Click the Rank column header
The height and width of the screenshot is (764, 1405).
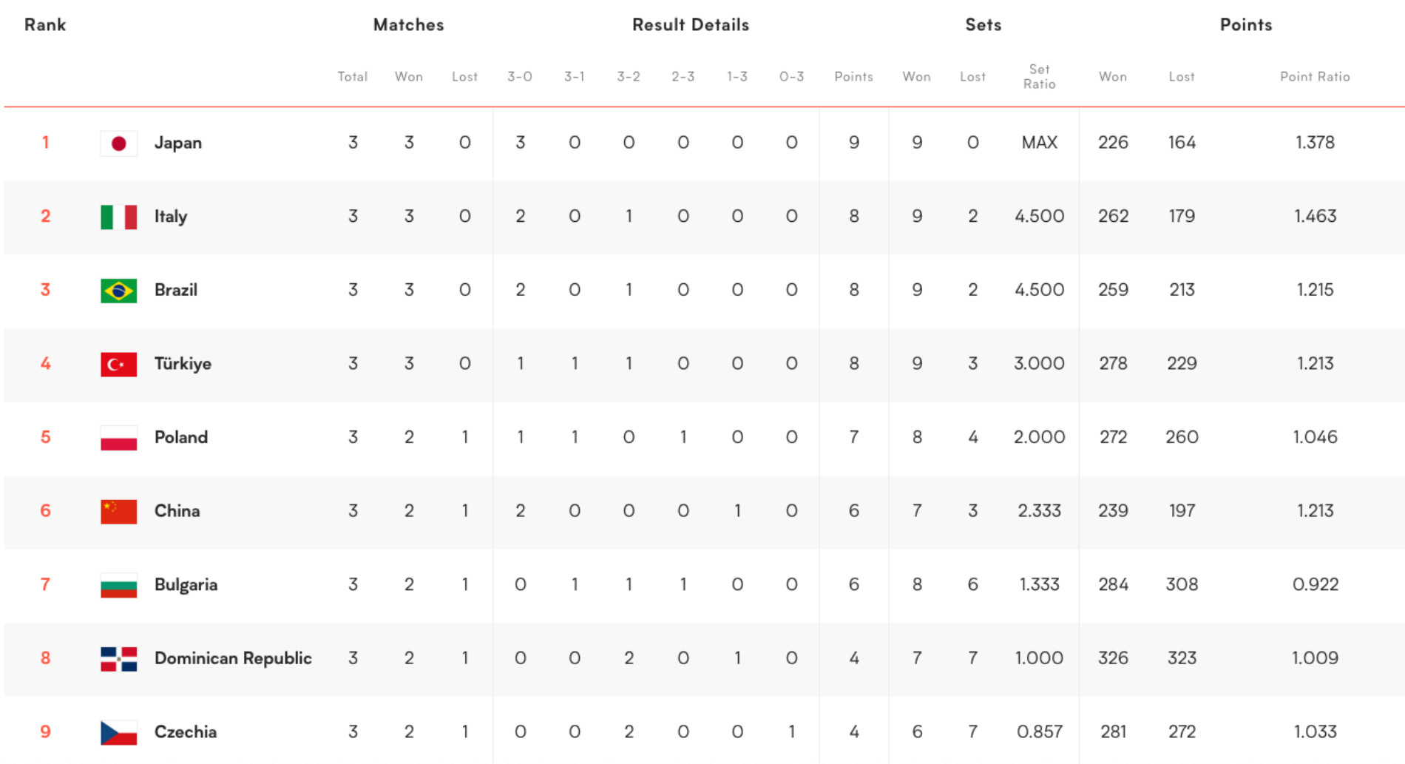coord(45,25)
